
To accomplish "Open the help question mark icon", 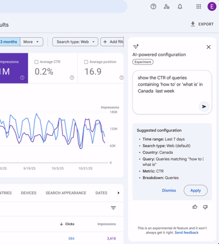I will pyautogui.click(x=153, y=6).
